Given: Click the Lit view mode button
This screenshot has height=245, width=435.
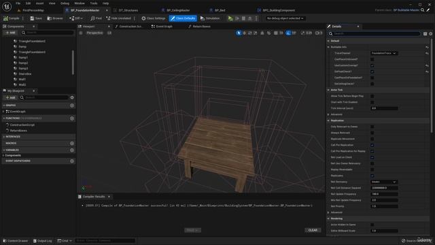Looking at the screenshot, I should click(109, 33).
